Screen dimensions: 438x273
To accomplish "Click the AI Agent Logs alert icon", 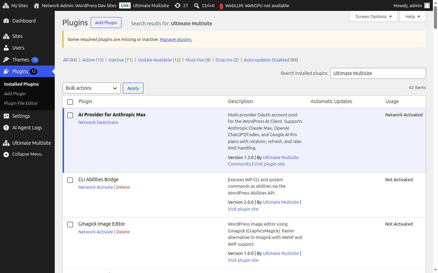I will point(6,128).
